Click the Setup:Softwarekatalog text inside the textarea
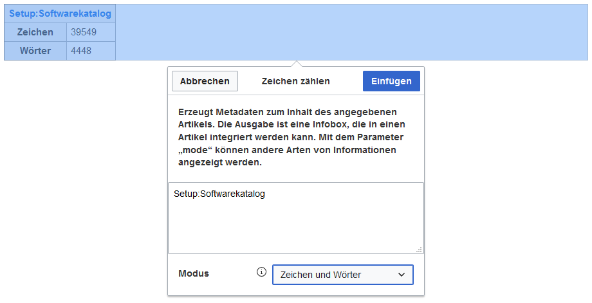 click(x=219, y=193)
